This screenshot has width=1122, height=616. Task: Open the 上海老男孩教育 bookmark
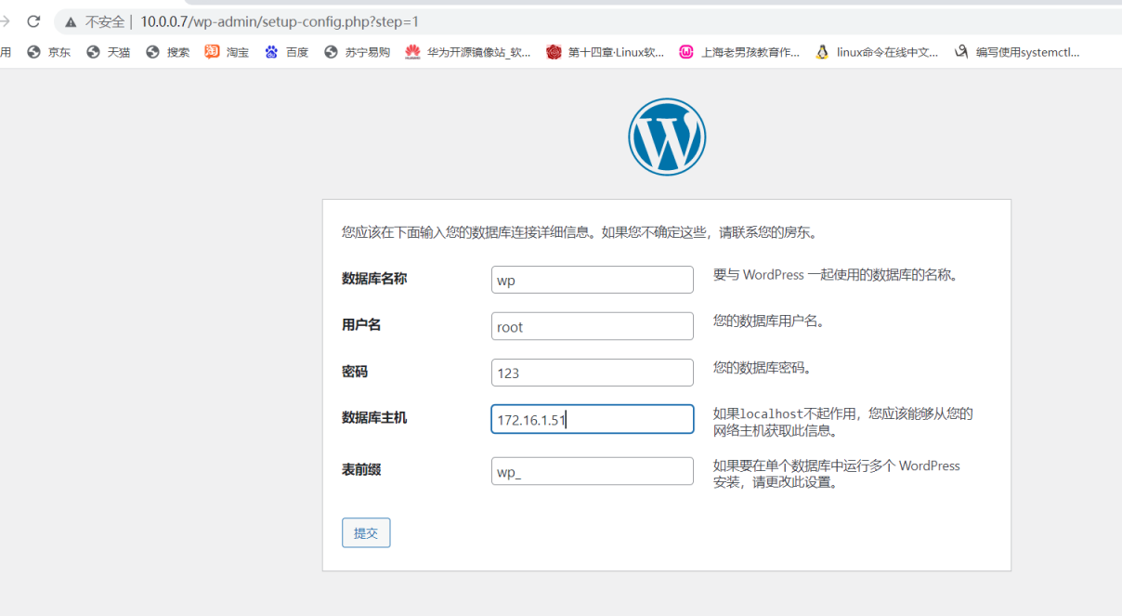click(x=739, y=52)
